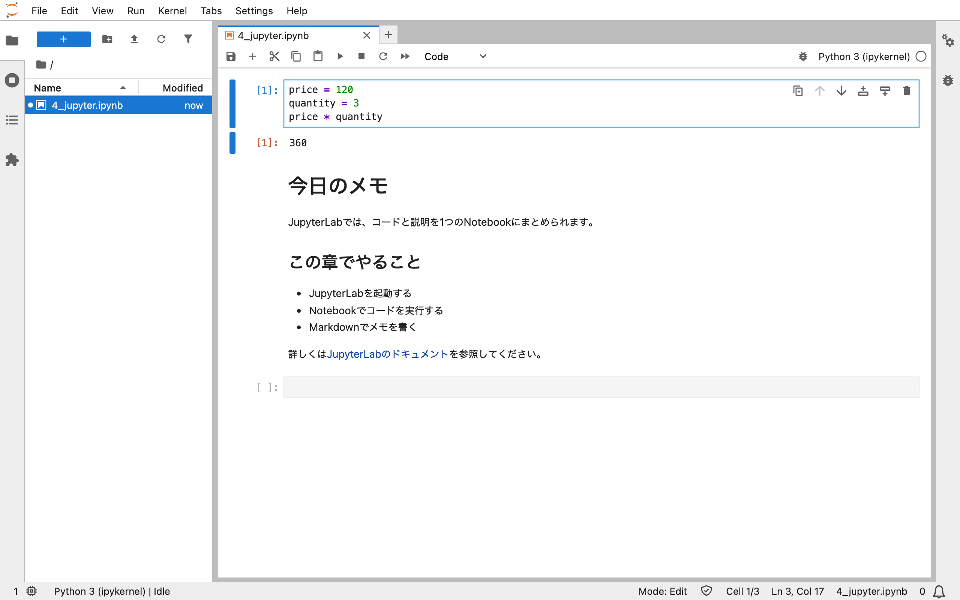Open the Settings menu

254,11
